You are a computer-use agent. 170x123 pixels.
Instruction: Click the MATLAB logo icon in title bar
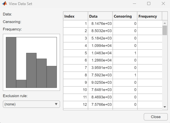coord(4,3)
